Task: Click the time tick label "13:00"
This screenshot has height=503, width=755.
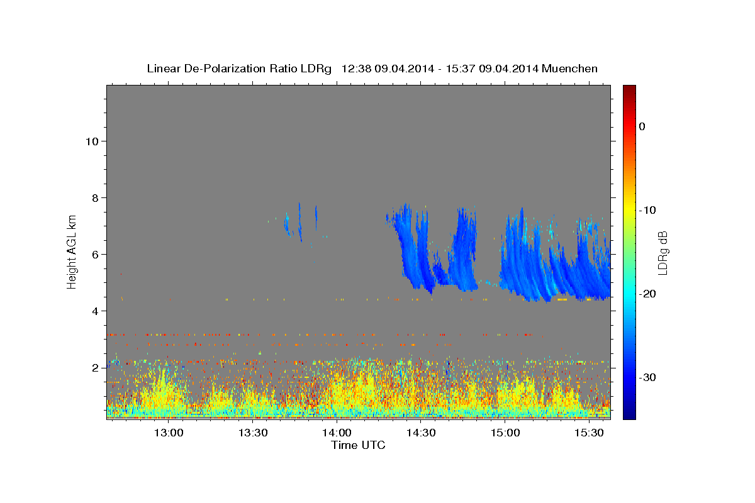Action: click(169, 433)
